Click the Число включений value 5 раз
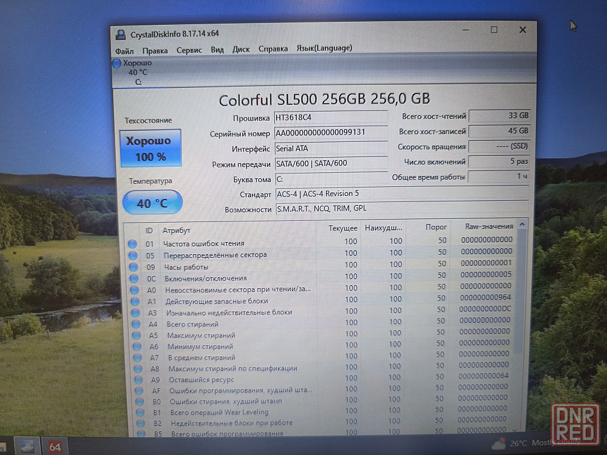607x455 pixels. pyautogui.click(x=498, y=161)
